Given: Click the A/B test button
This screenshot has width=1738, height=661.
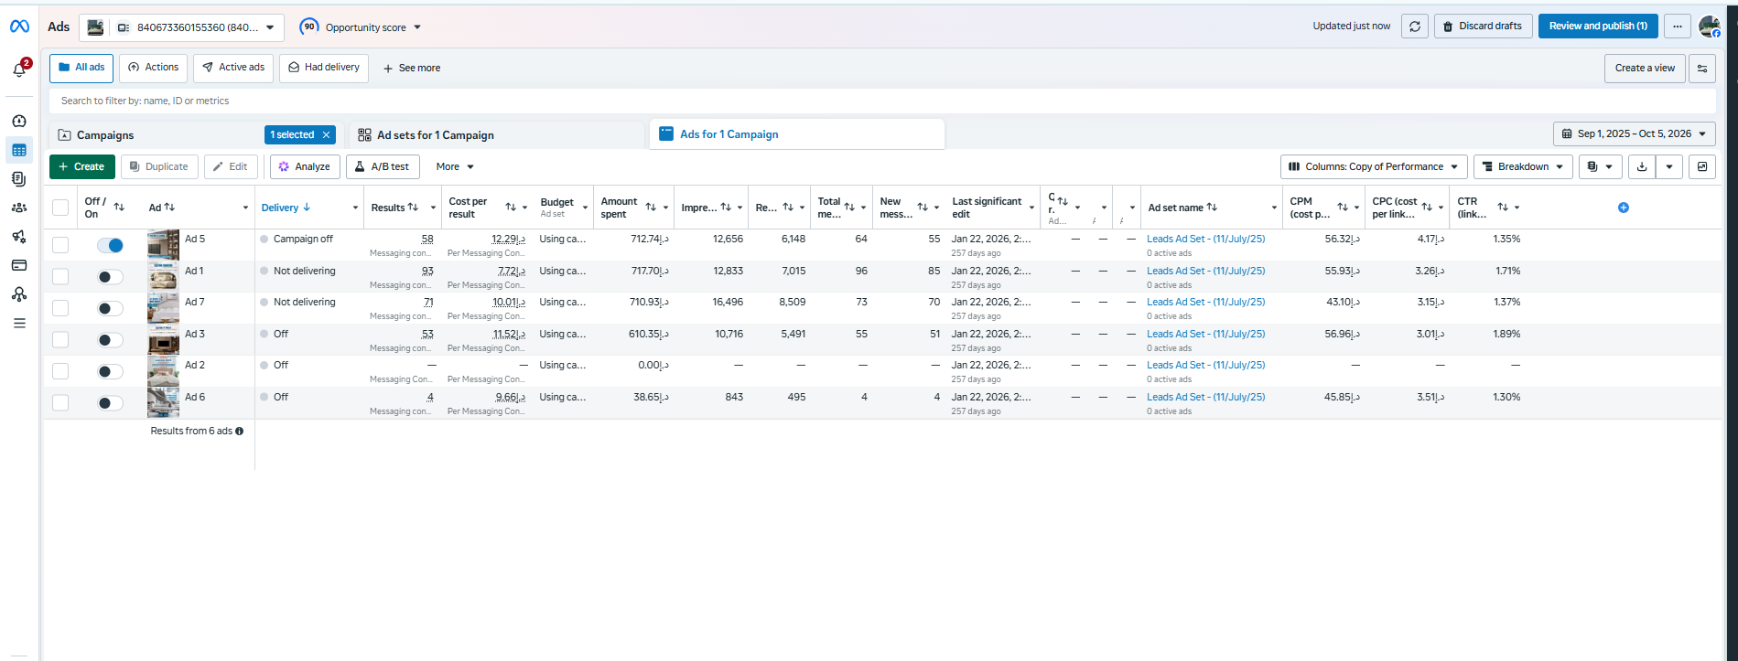Looking at the screenshot, I should point(383,166).
